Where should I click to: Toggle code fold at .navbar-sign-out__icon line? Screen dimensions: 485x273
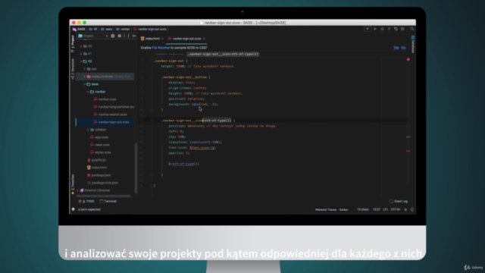click(x=152, y=121)
